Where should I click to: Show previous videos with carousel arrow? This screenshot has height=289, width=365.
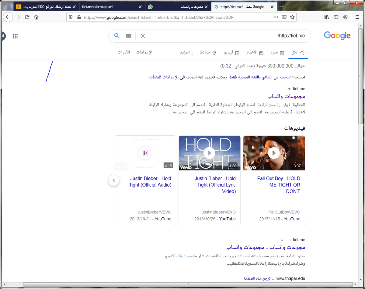tap(114, 180)
